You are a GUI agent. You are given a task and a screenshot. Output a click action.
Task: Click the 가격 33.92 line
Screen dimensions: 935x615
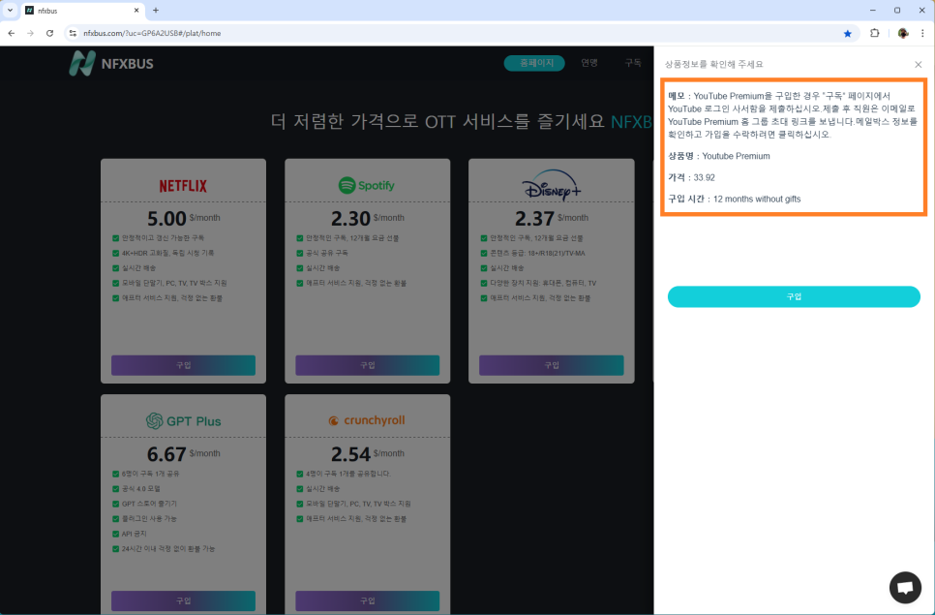point(691,177)
